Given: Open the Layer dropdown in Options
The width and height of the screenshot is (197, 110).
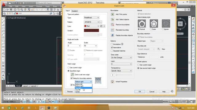Looking at the screenshot, I should (121, 64).
